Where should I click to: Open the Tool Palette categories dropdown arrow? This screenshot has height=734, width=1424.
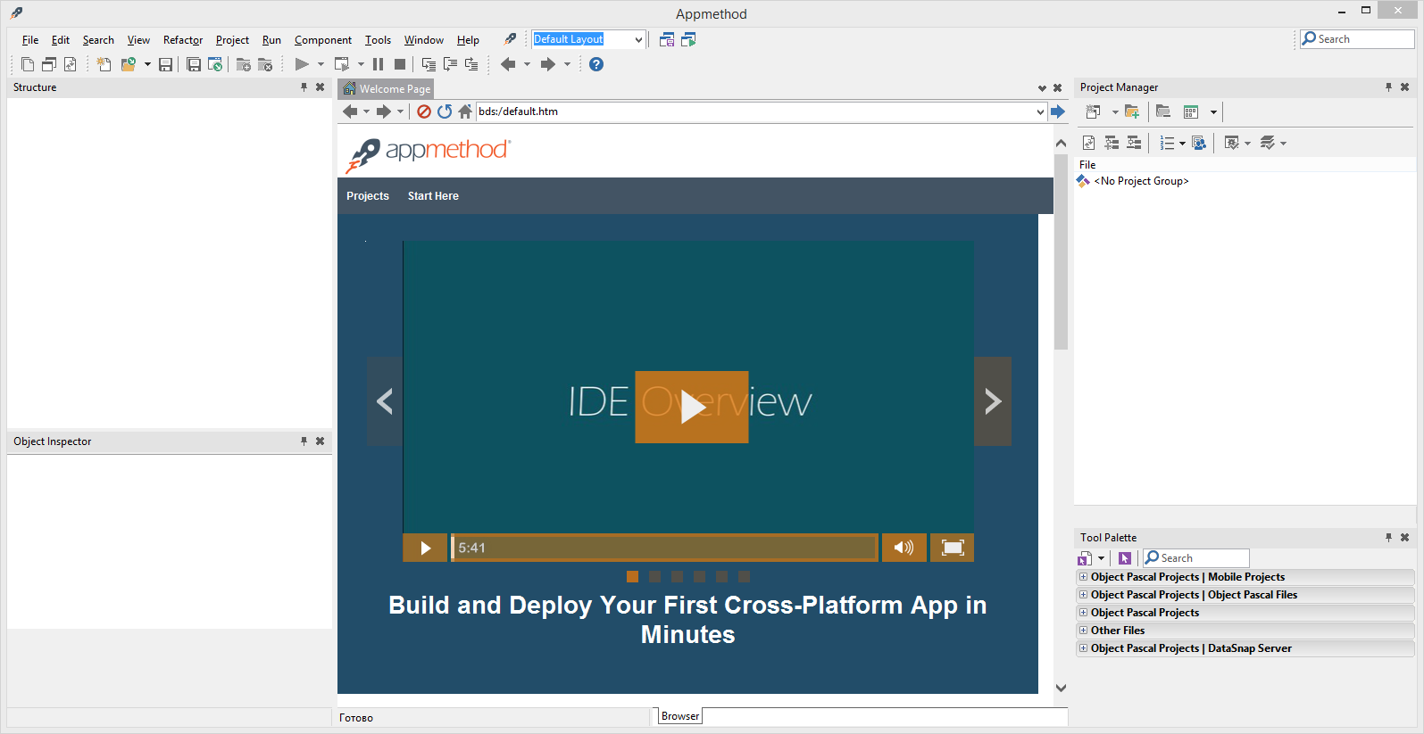tap(1101, 558)
